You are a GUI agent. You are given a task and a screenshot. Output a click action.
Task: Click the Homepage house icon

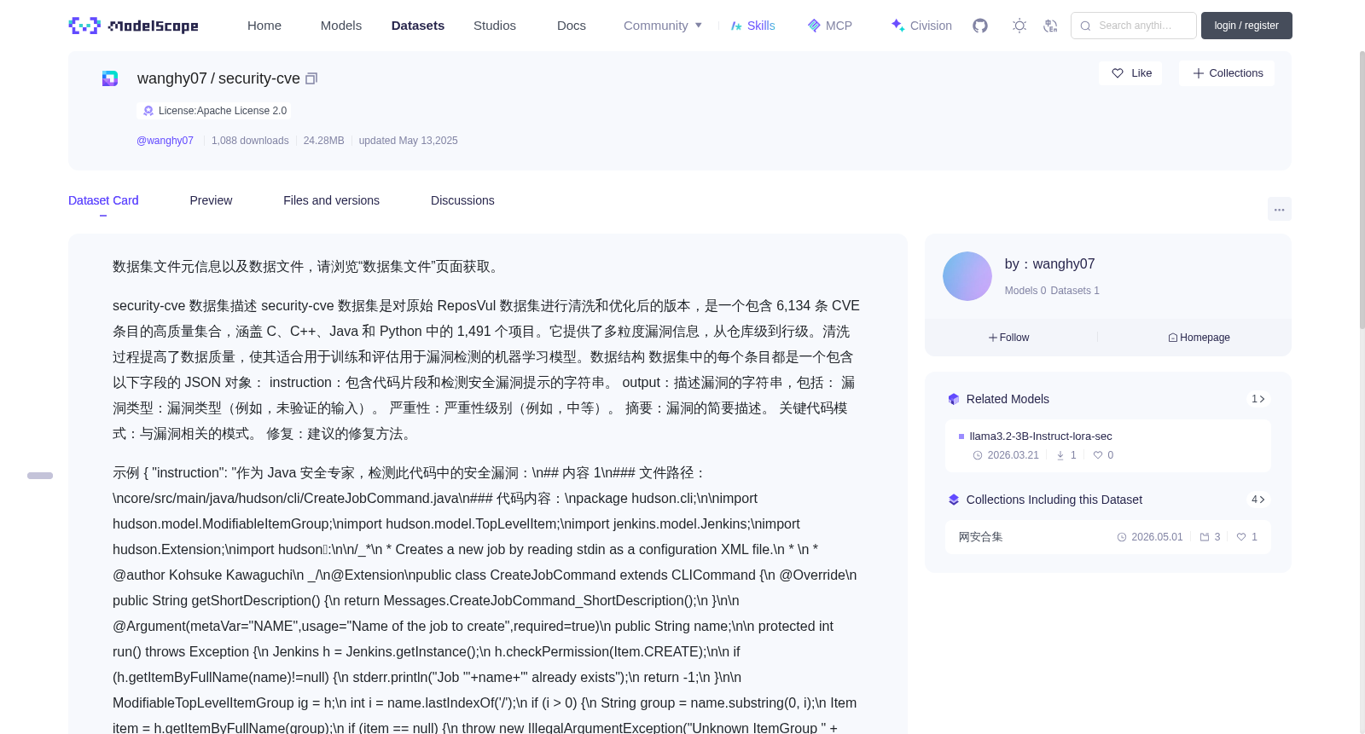(1173, 338)
